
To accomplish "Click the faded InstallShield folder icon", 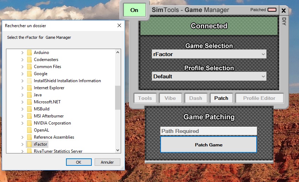I will click(29, 81).
